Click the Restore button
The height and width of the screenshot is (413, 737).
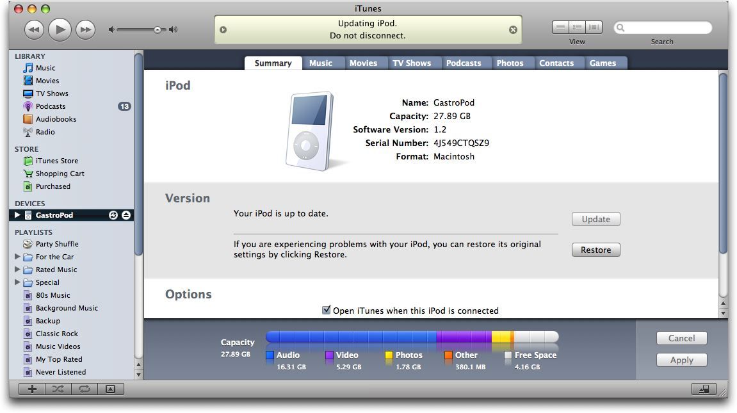[x=596, y=250]
